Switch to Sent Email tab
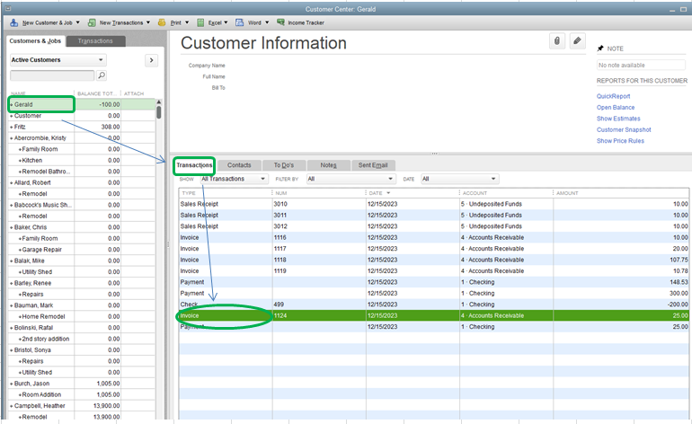Viewport: 692px width, 424px height. pyautogui.click(x=373, y=165)
